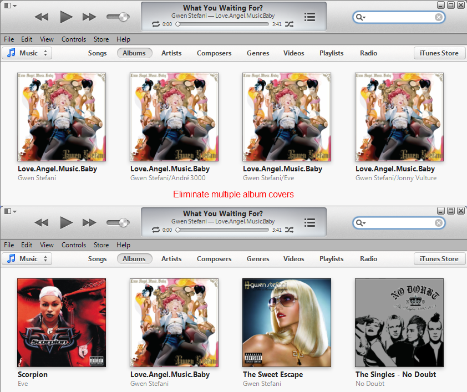Open the Controls menu
467x392 pixels.
click(74, 39)
